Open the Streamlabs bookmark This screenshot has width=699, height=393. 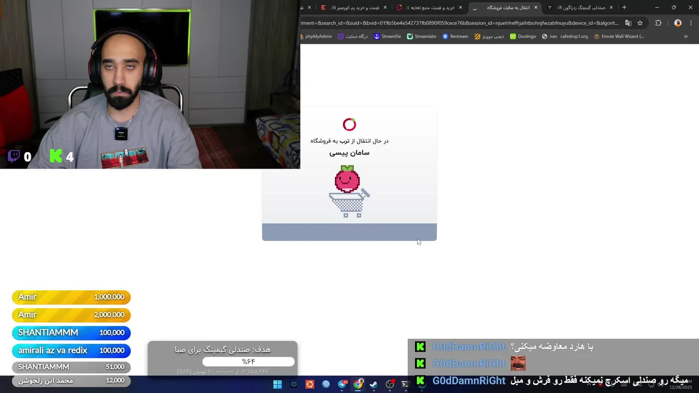coord(422,37)
